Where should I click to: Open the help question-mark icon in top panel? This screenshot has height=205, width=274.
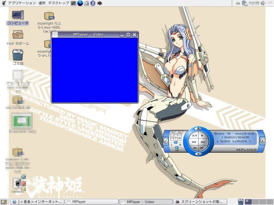(x=93, y=3)
